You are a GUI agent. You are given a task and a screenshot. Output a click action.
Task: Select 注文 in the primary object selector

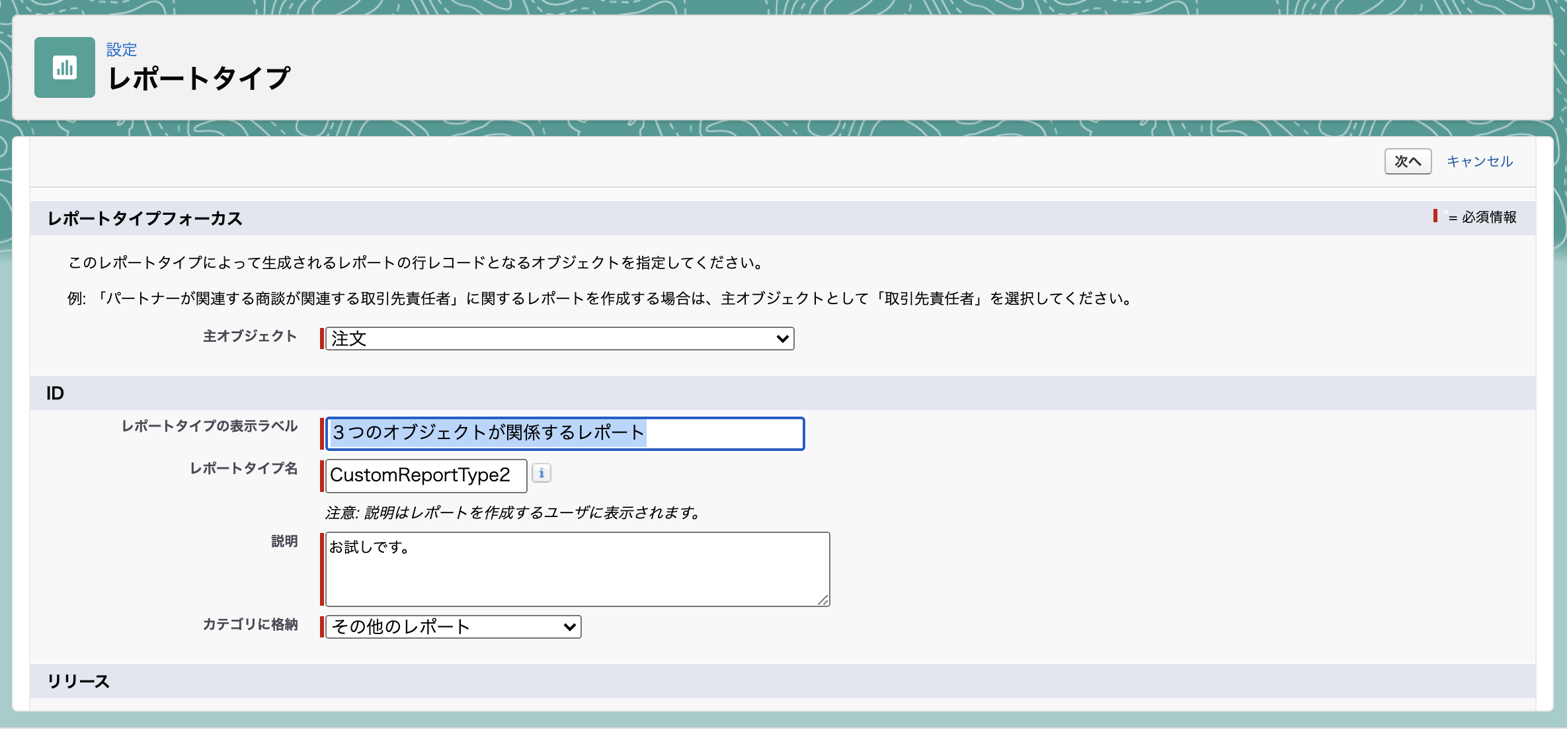(x=557, y=339)
